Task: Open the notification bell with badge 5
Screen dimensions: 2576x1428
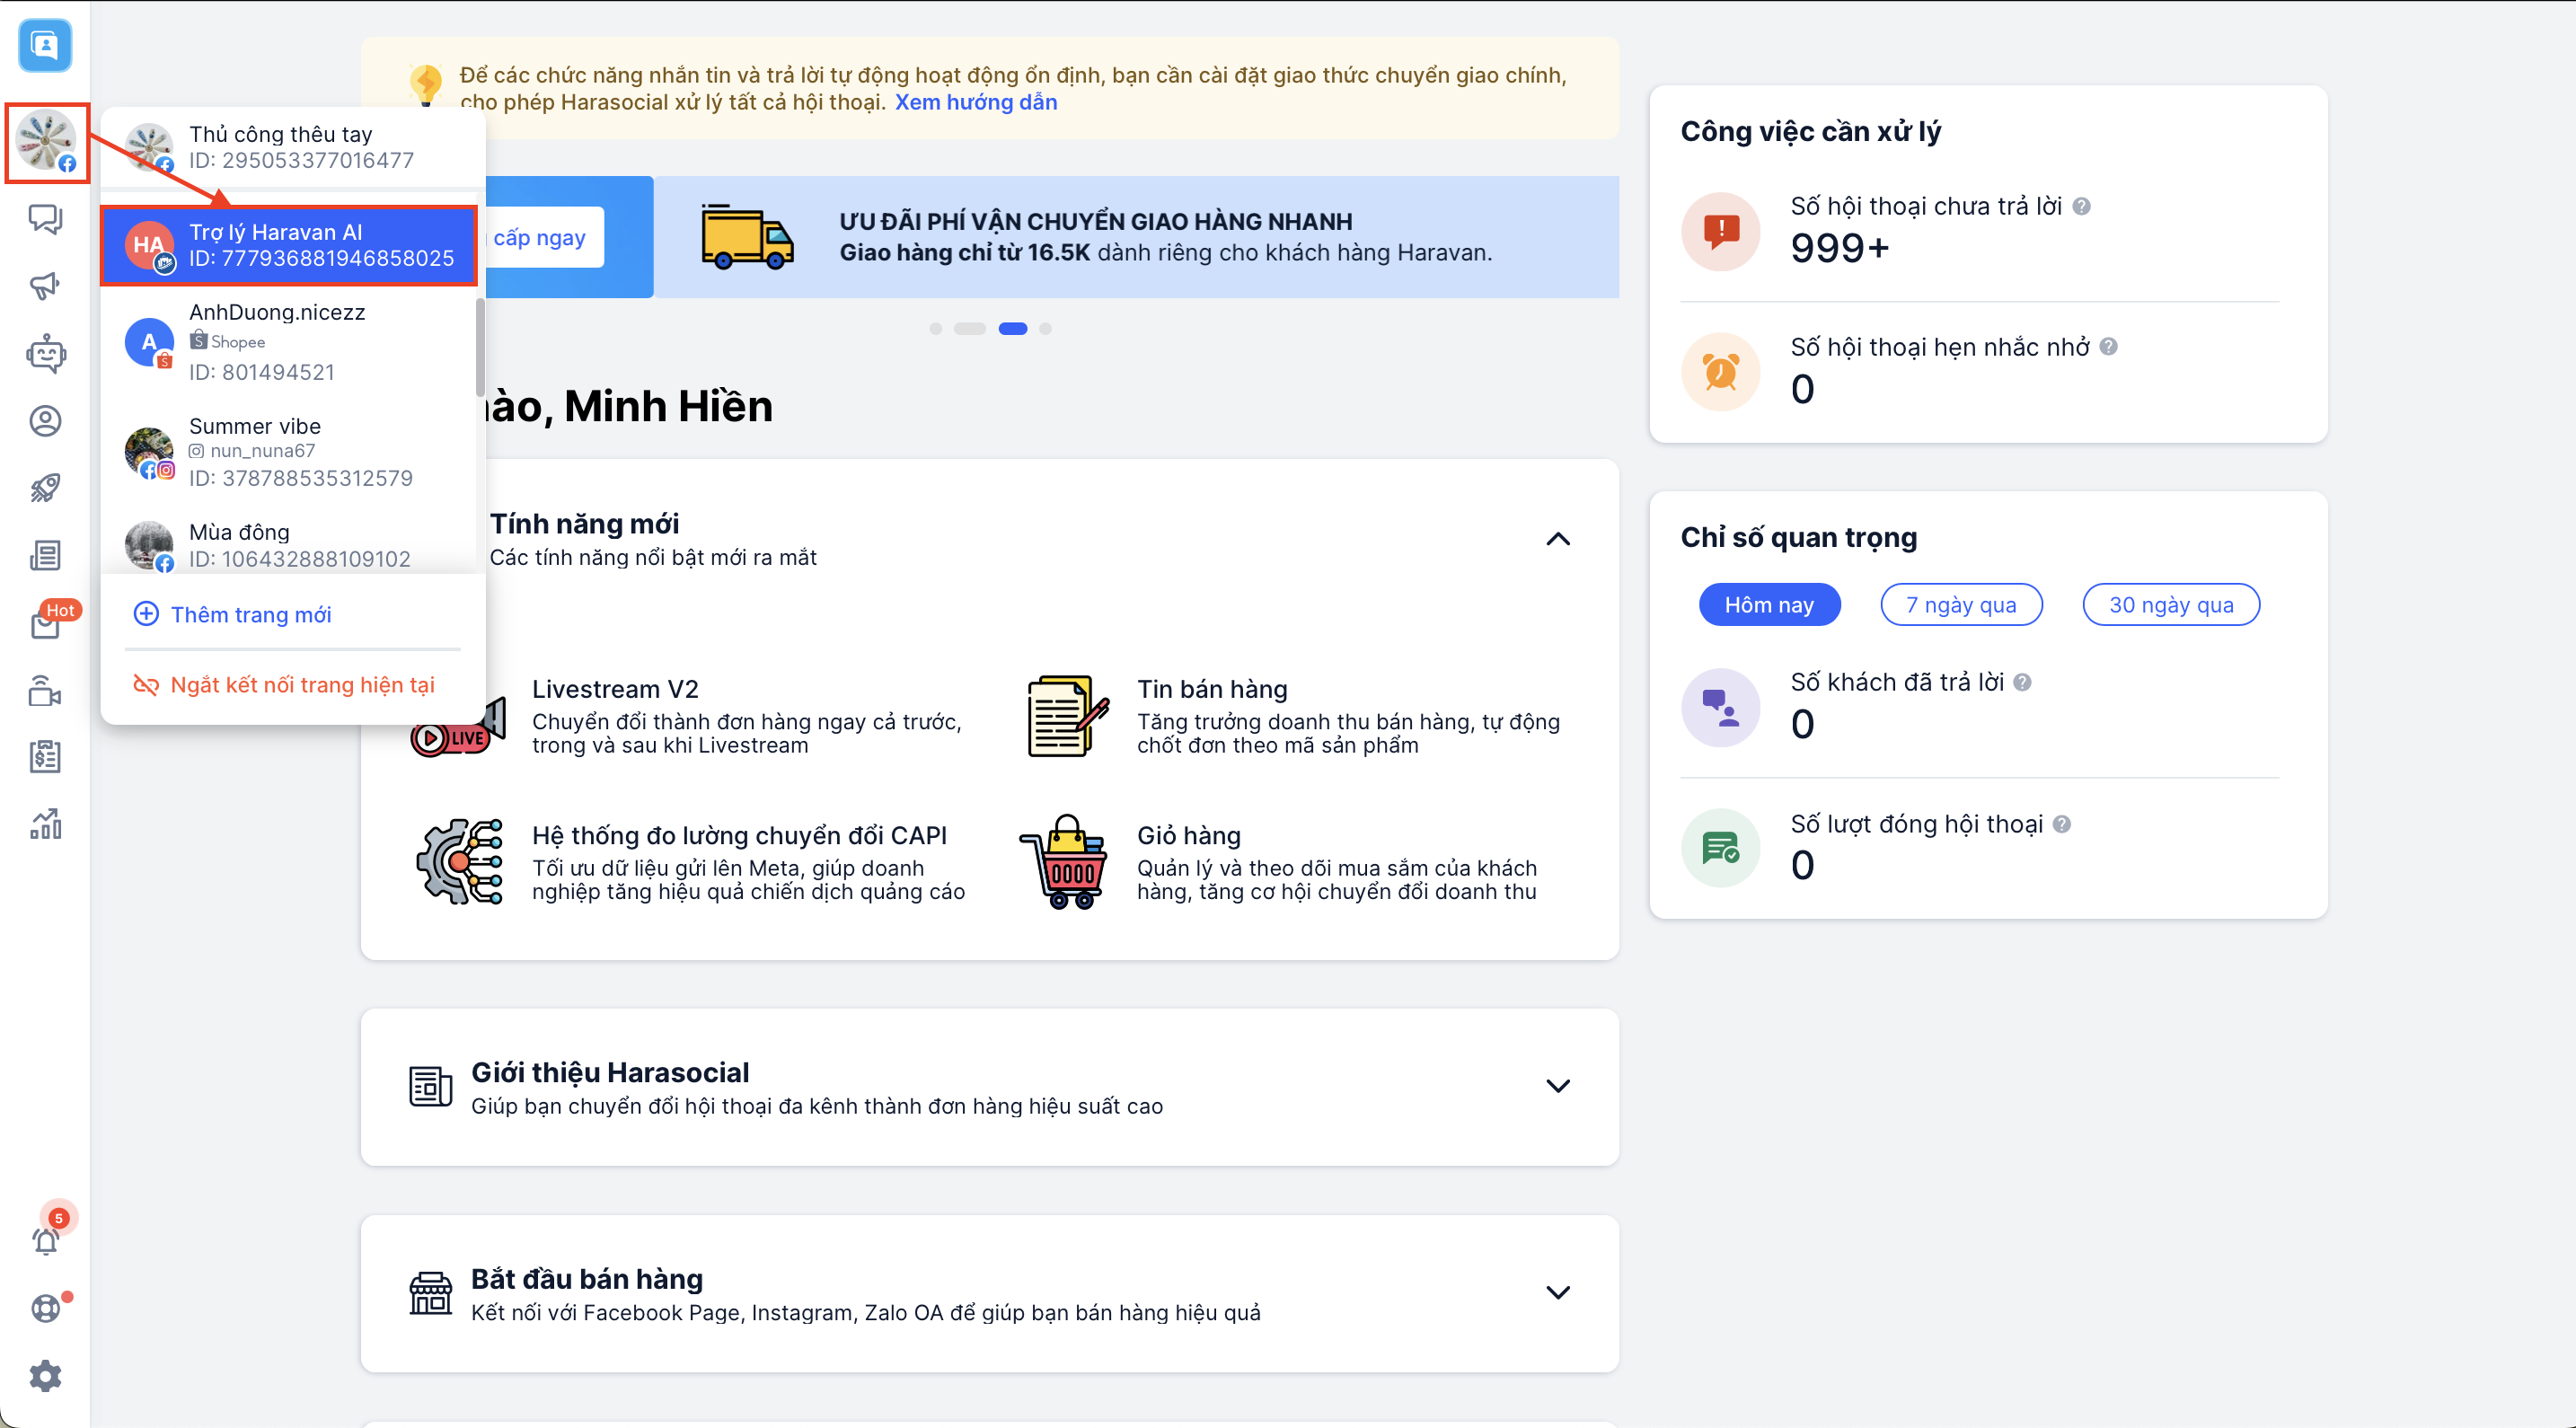Action: [45, 1240]
